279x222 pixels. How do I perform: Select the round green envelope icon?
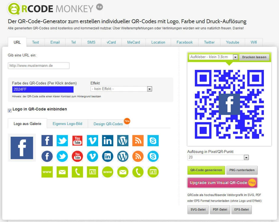pos(123,172)
